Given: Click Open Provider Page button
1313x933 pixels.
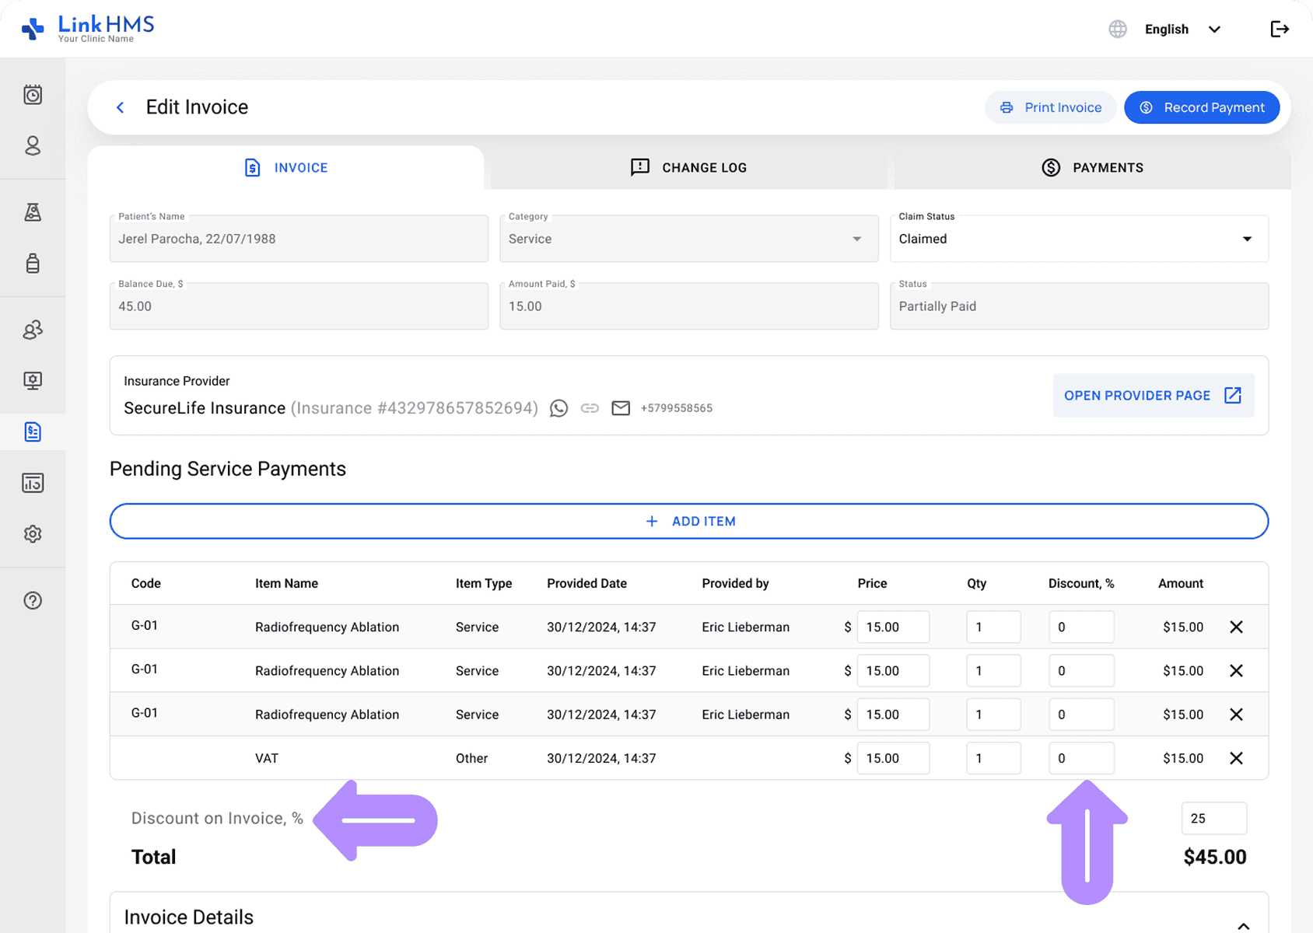Looking at the screenshot, I should pos(1153,395).
